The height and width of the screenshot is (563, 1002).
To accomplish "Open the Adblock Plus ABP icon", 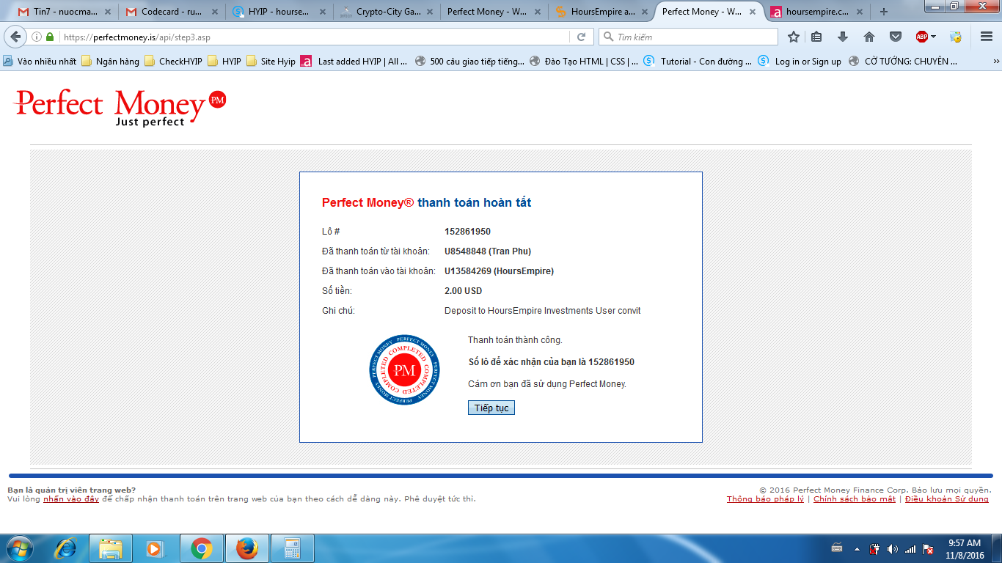I will tap(921, 37).
